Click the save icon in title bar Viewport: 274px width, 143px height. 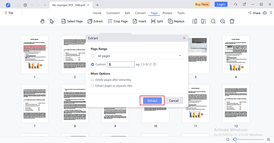click(18, 5)
